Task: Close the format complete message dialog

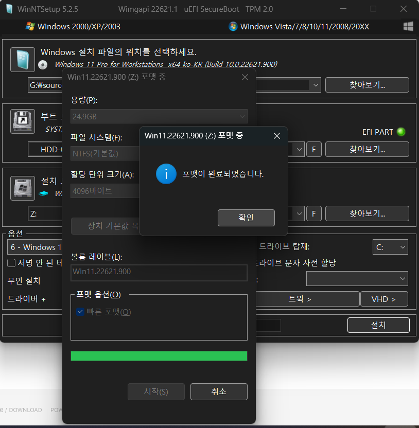Action: pos(277,136)
